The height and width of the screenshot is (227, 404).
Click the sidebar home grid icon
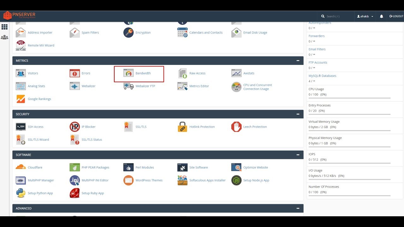click(x=4, y=27)
